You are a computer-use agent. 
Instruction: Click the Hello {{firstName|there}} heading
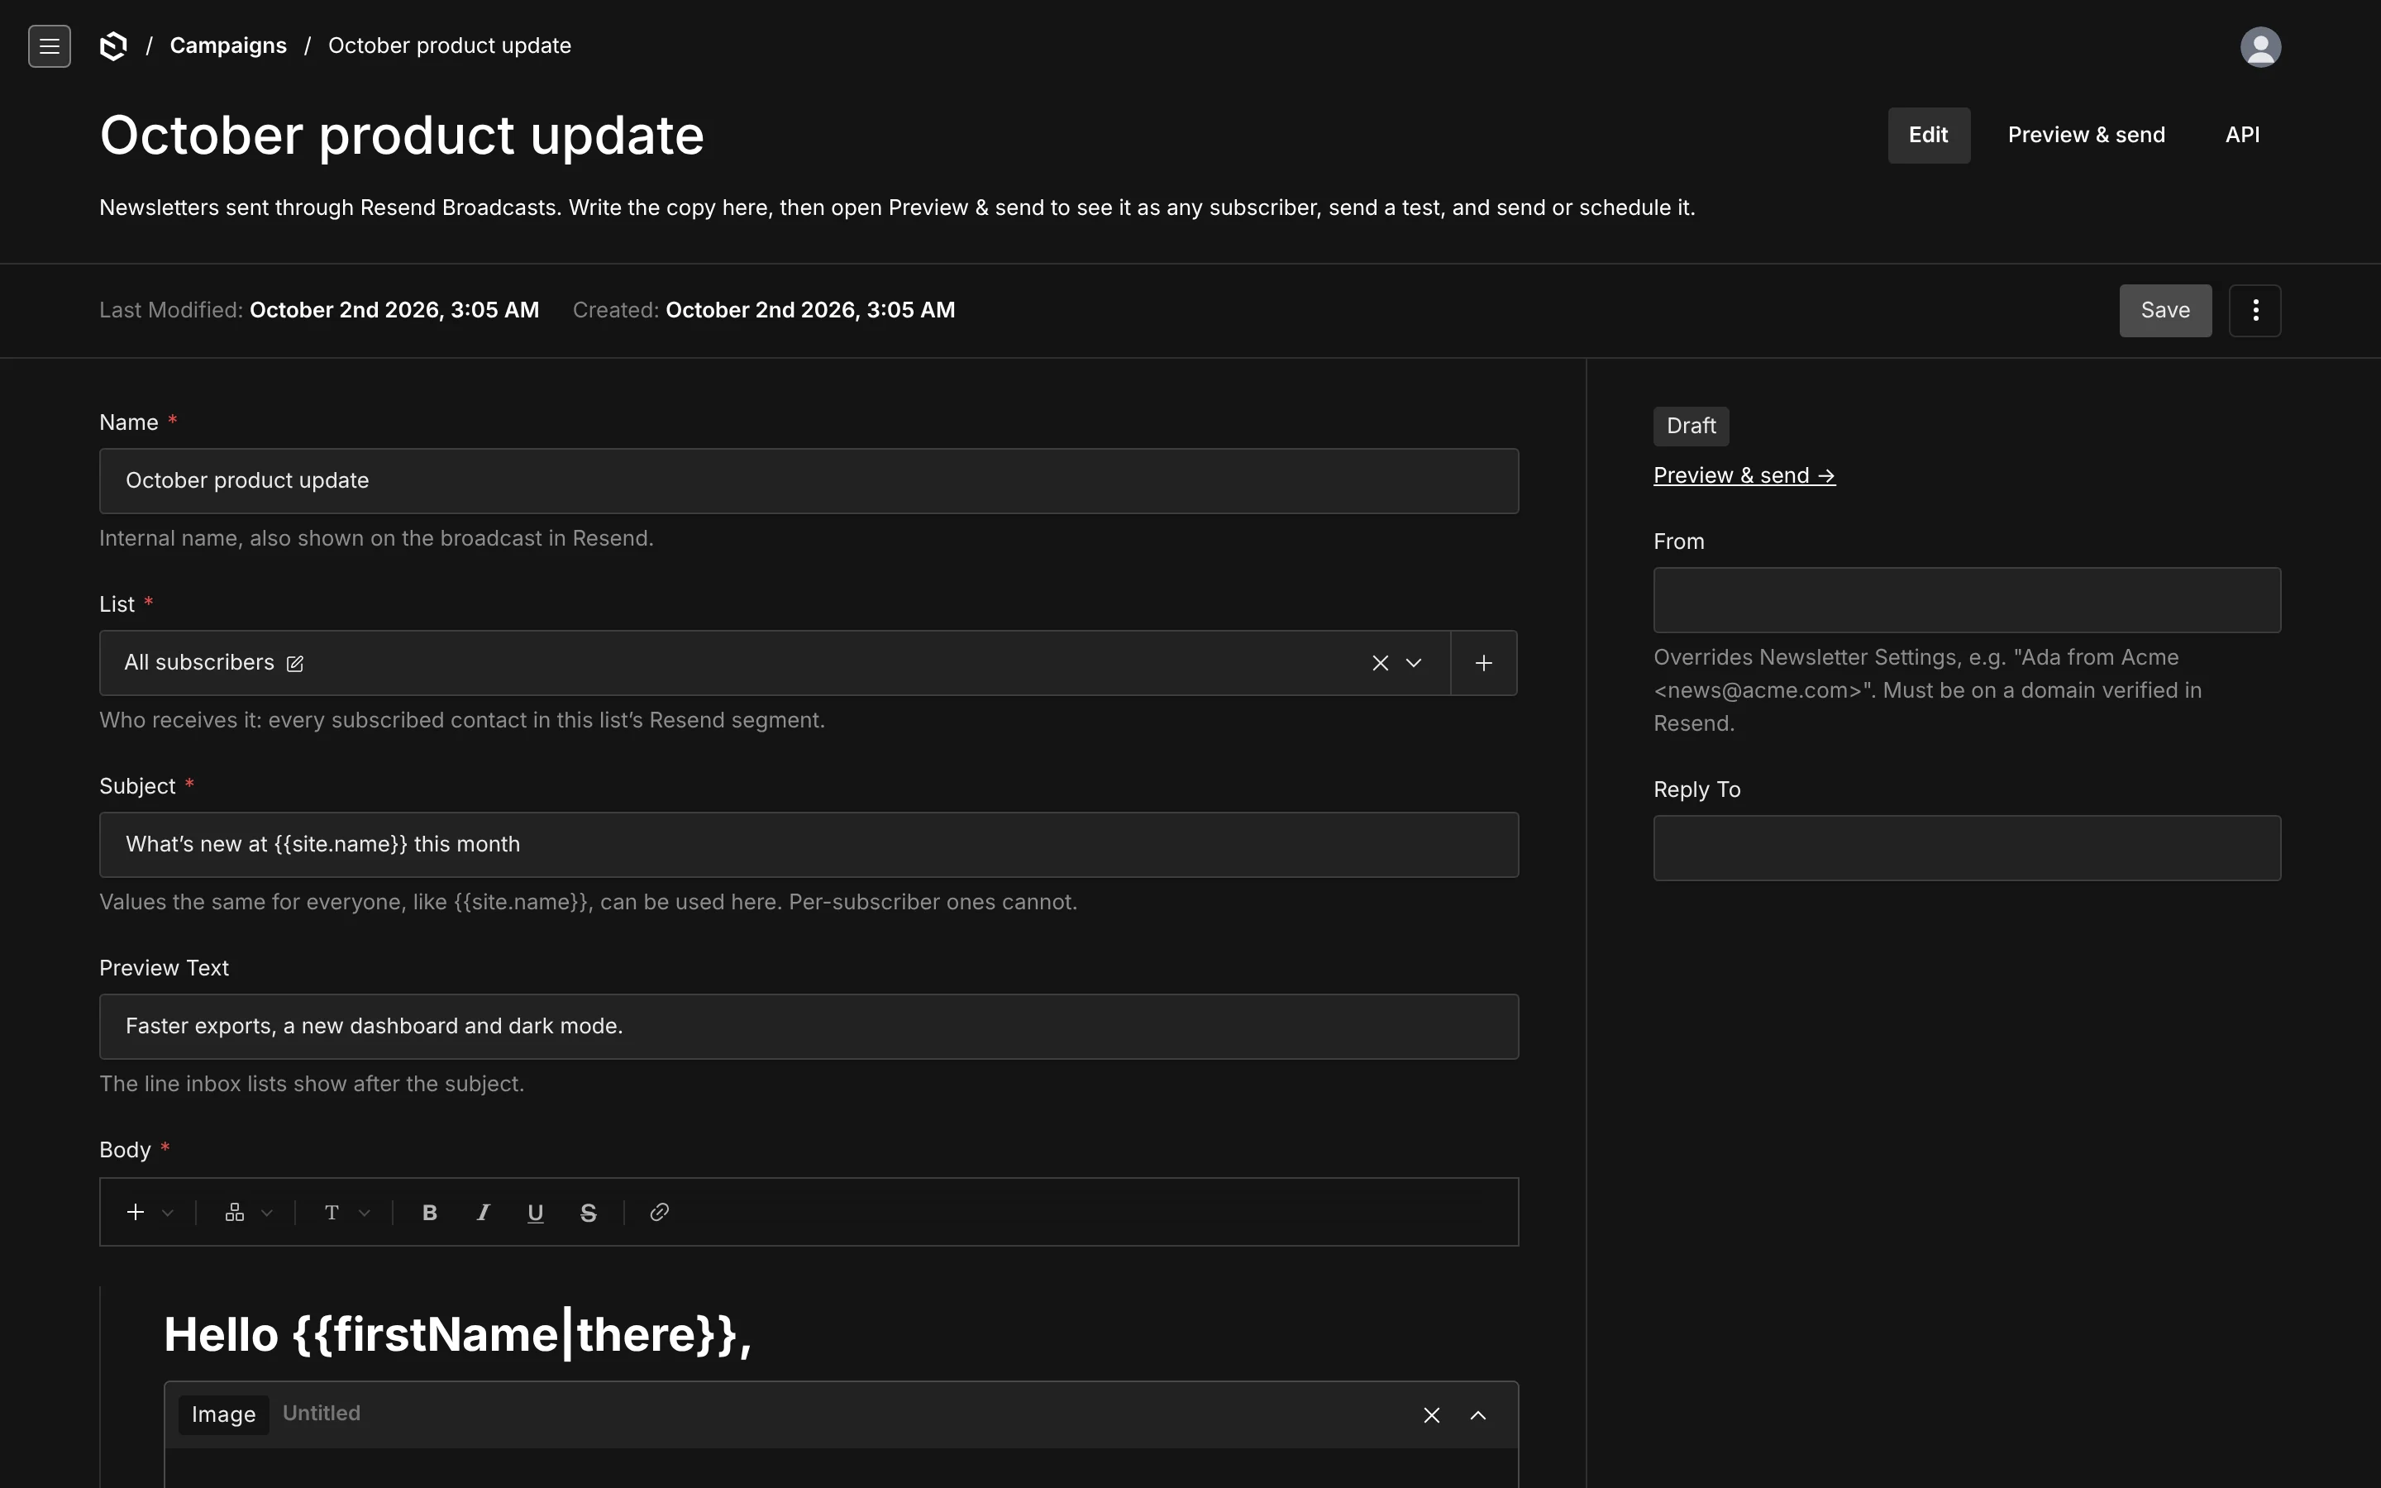click(x=457, y=1335)
